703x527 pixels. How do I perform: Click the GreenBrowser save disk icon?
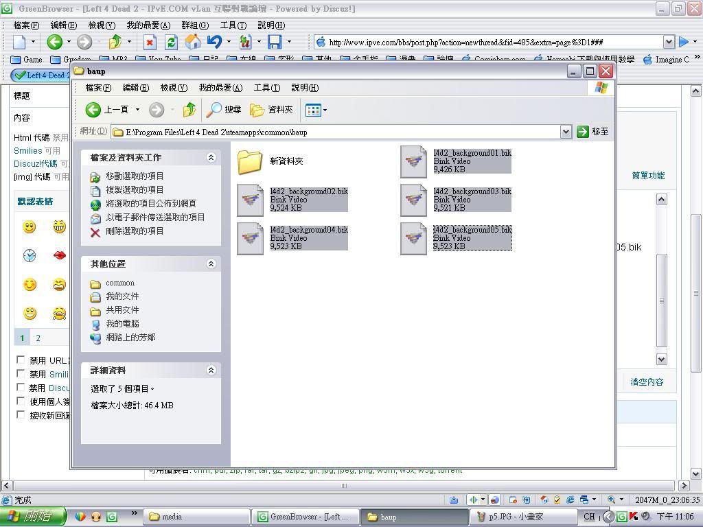(274, 42)
